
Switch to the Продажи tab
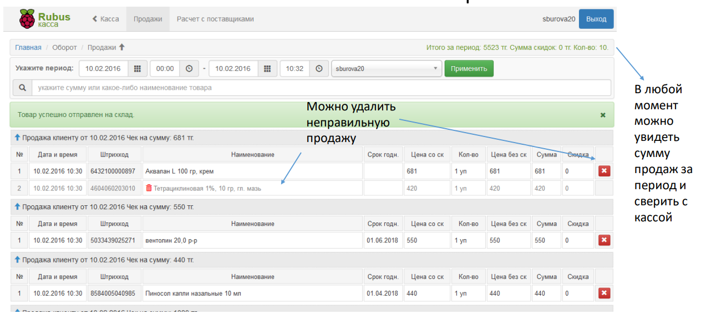(148, 19)
